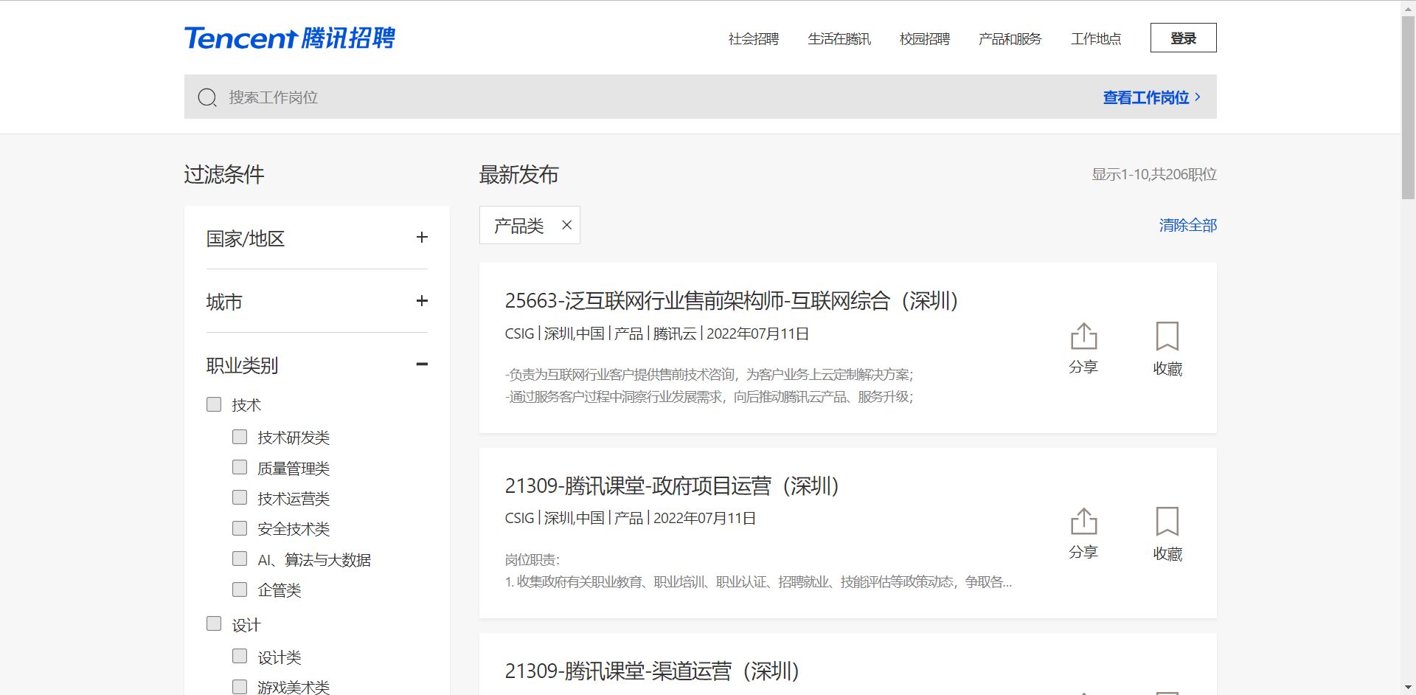Open the 生活在腾讯 menu item

[x=839, y=38]
